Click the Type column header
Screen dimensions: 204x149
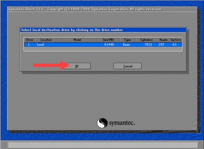127,40
